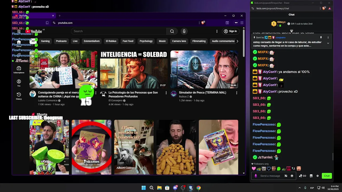Viewport: 342px width, 192px height.
Task: Click the Sign in button on YouTube
Action: click(x=231, y=31)
